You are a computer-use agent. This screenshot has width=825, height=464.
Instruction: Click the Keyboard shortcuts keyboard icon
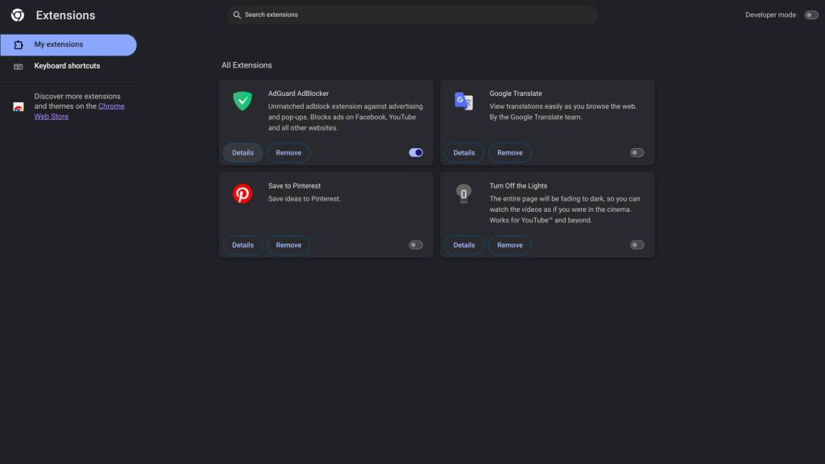click(x=19, y=66)
